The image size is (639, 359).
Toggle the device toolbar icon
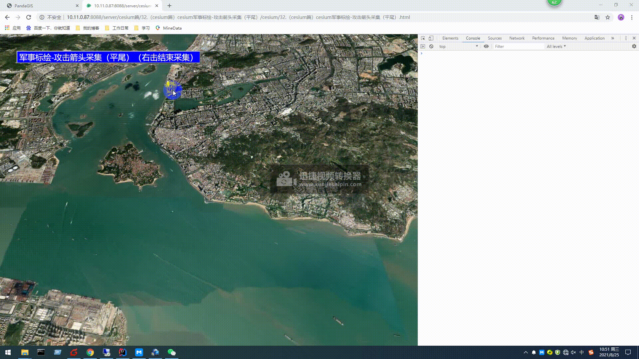(x=431, y=38)
